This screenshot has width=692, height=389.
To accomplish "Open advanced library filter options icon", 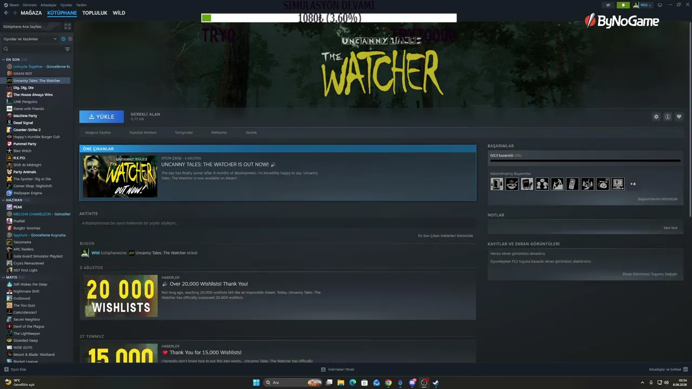I will pyautogui.click(x=68, y=49).
